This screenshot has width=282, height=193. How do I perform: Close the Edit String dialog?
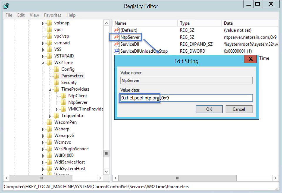pyautogui.click(x=250, y=59)
